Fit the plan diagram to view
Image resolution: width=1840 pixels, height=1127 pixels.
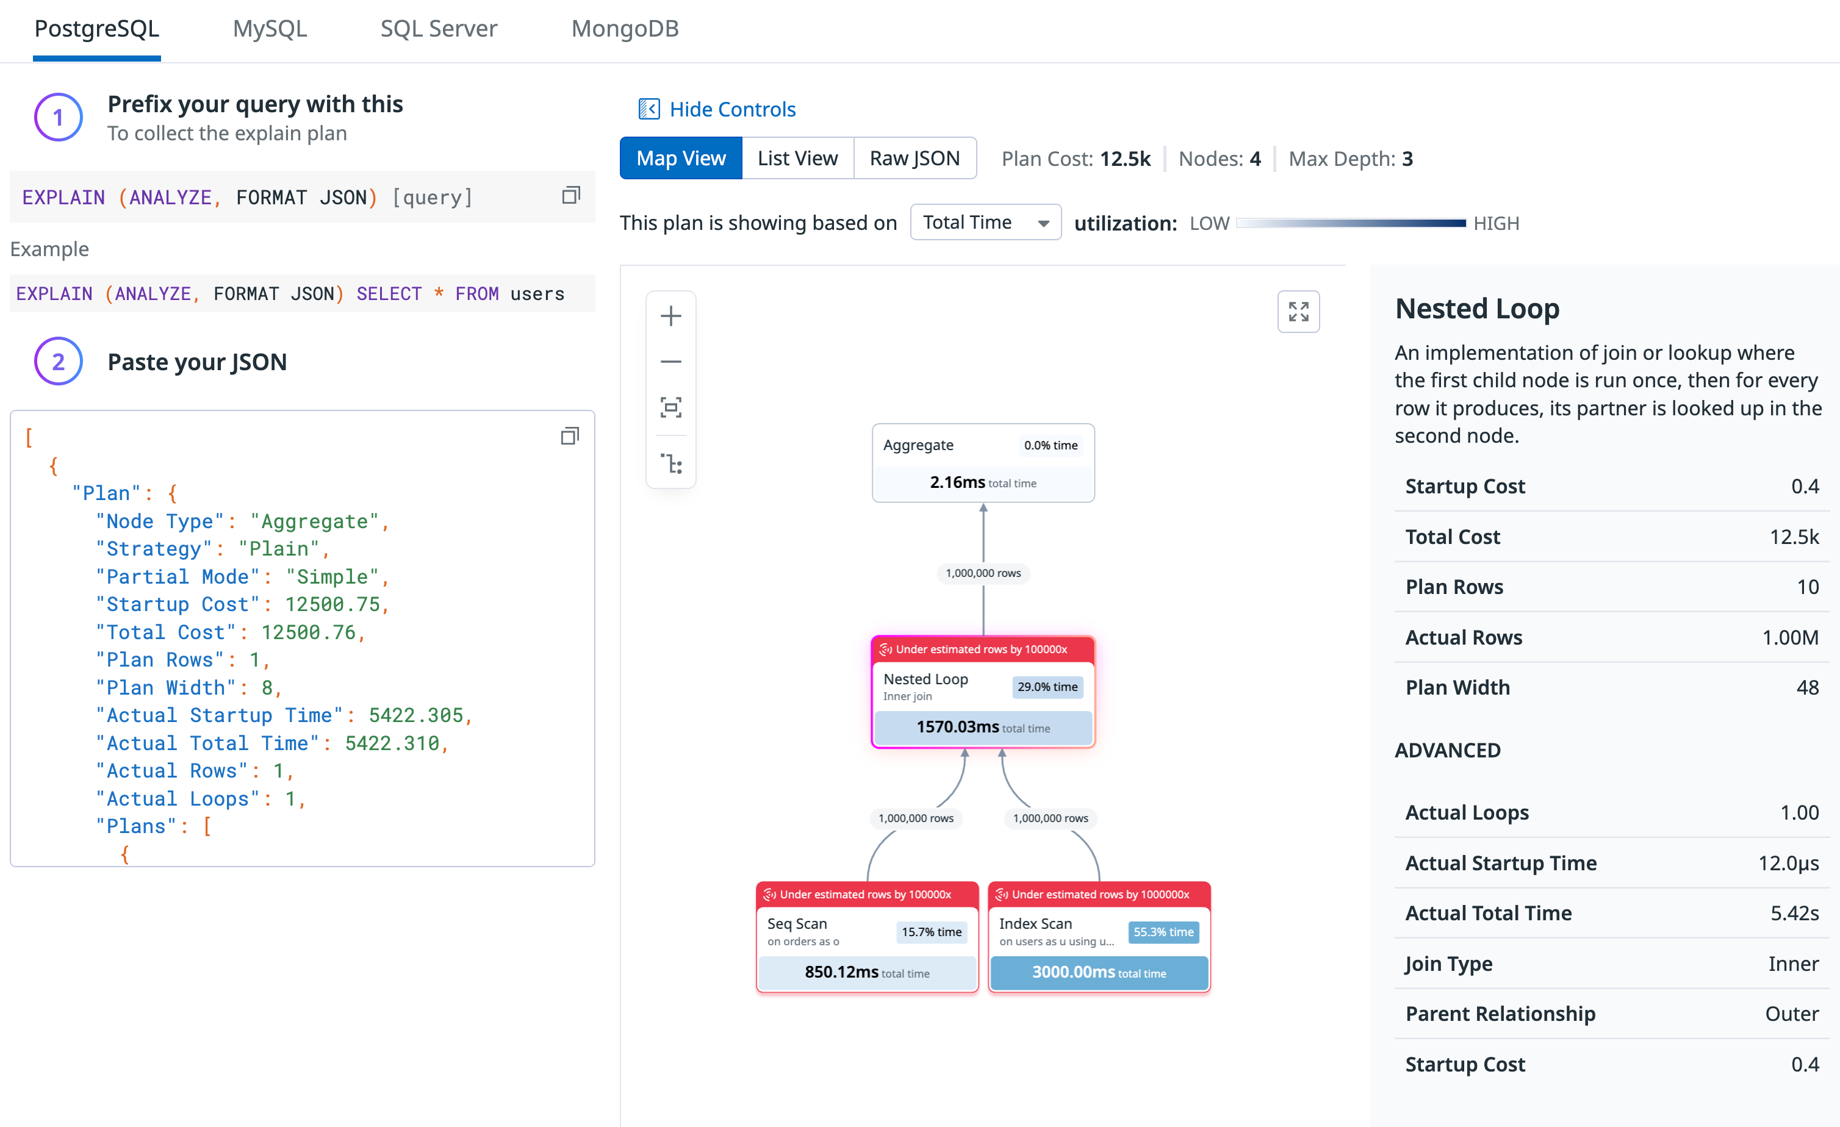[x=670, y=407]
